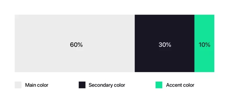This screenshot has height=105, width=232.
Task: Click the word "Main" in the legend
Action: (30, 85)
